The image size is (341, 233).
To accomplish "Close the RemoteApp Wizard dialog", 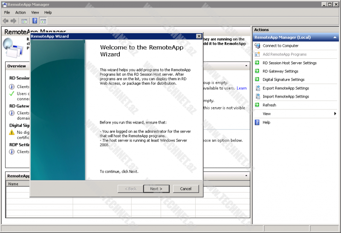I will click(x=199, y=37).
